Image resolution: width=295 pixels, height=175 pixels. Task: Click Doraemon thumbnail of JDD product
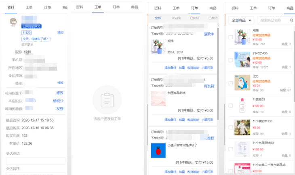[242, 82]
